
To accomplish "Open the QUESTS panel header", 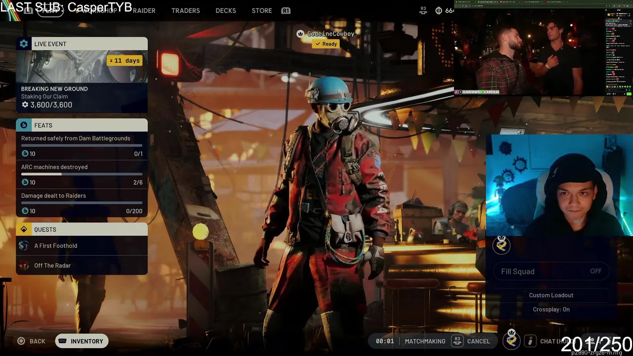I will [x=82, y=229].
